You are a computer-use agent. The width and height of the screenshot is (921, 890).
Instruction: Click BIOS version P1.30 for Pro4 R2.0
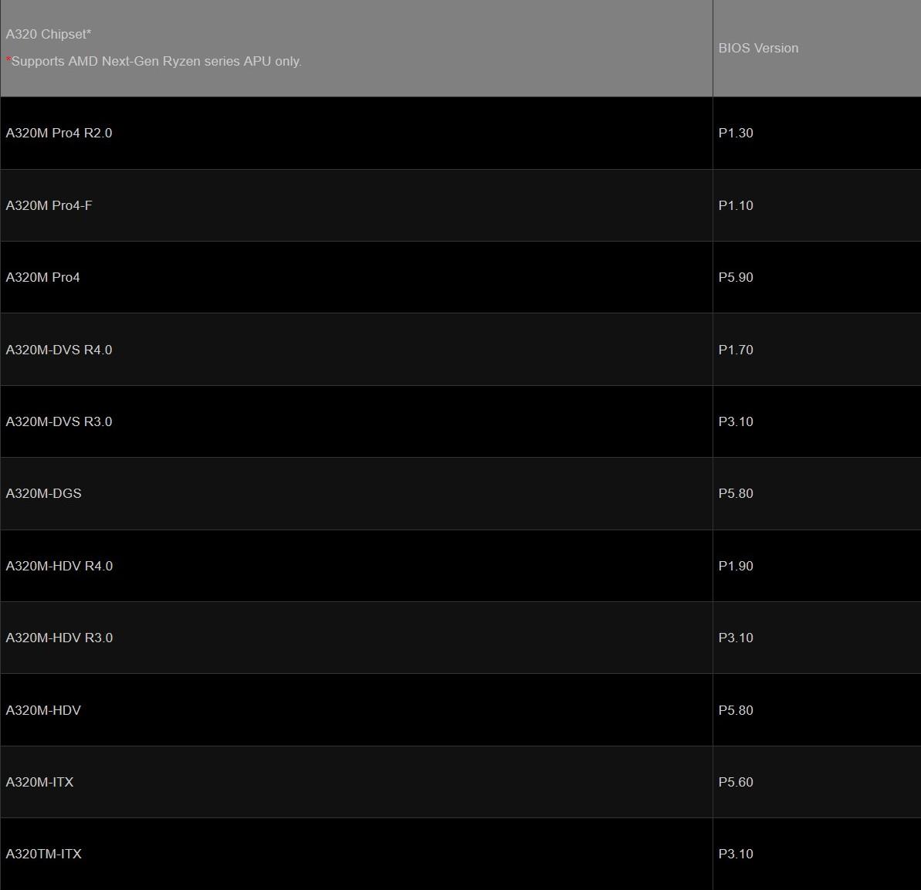736,133
